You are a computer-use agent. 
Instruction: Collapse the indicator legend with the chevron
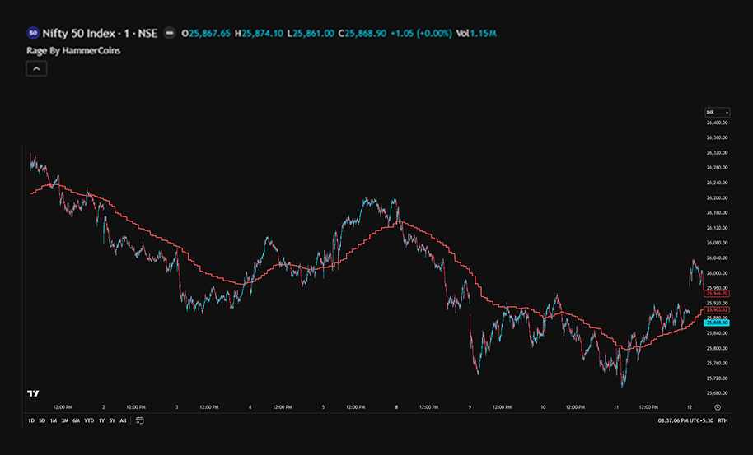(36, 69)
